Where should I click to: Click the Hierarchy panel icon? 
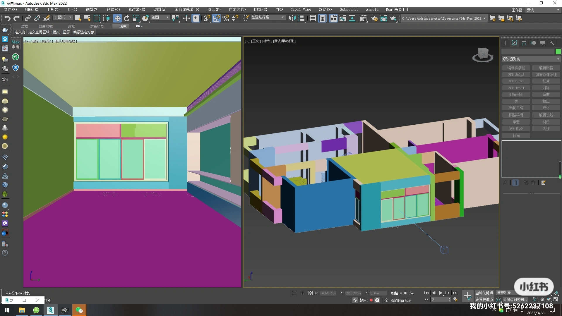524,43
